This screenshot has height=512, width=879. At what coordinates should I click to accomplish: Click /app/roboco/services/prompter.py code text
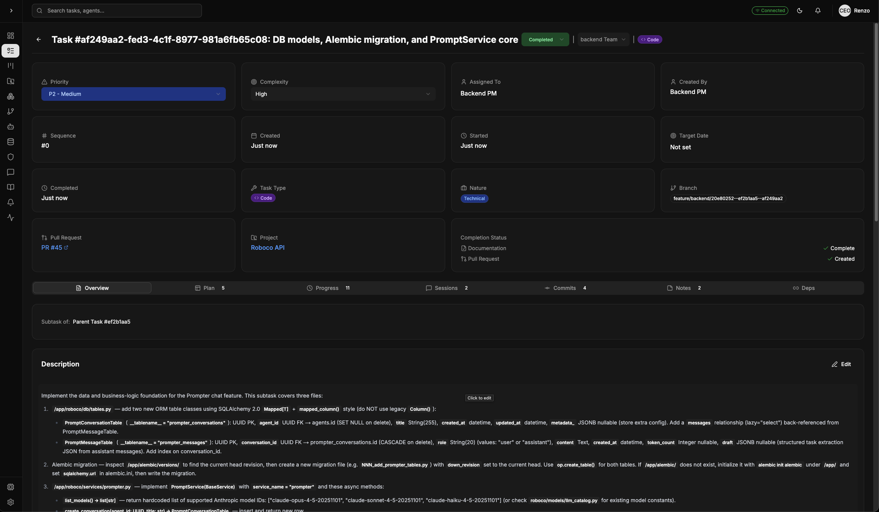(92, 487)
